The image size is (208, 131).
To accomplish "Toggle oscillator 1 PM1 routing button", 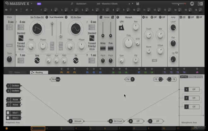I will coord(52,43).
